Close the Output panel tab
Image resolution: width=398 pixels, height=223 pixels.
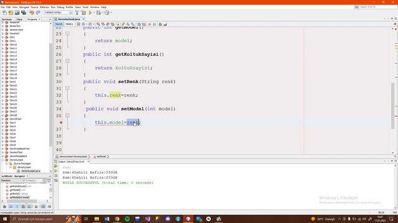pos(88,162)
